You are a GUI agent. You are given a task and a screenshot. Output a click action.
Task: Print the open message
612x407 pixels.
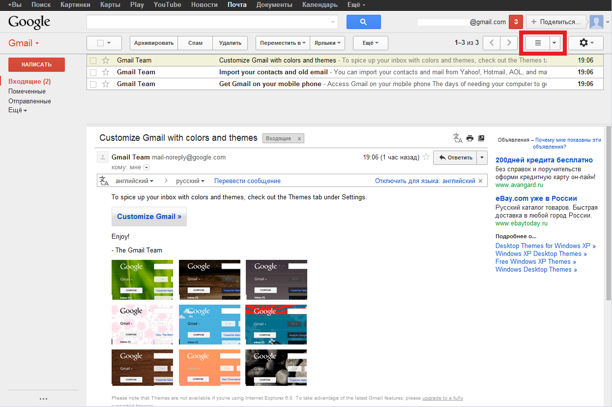click(x=470, y=138)
